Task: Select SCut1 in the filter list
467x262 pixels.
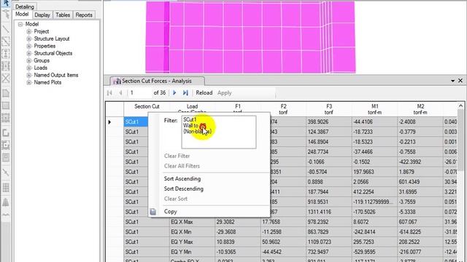Action: (x=190, y=119)
